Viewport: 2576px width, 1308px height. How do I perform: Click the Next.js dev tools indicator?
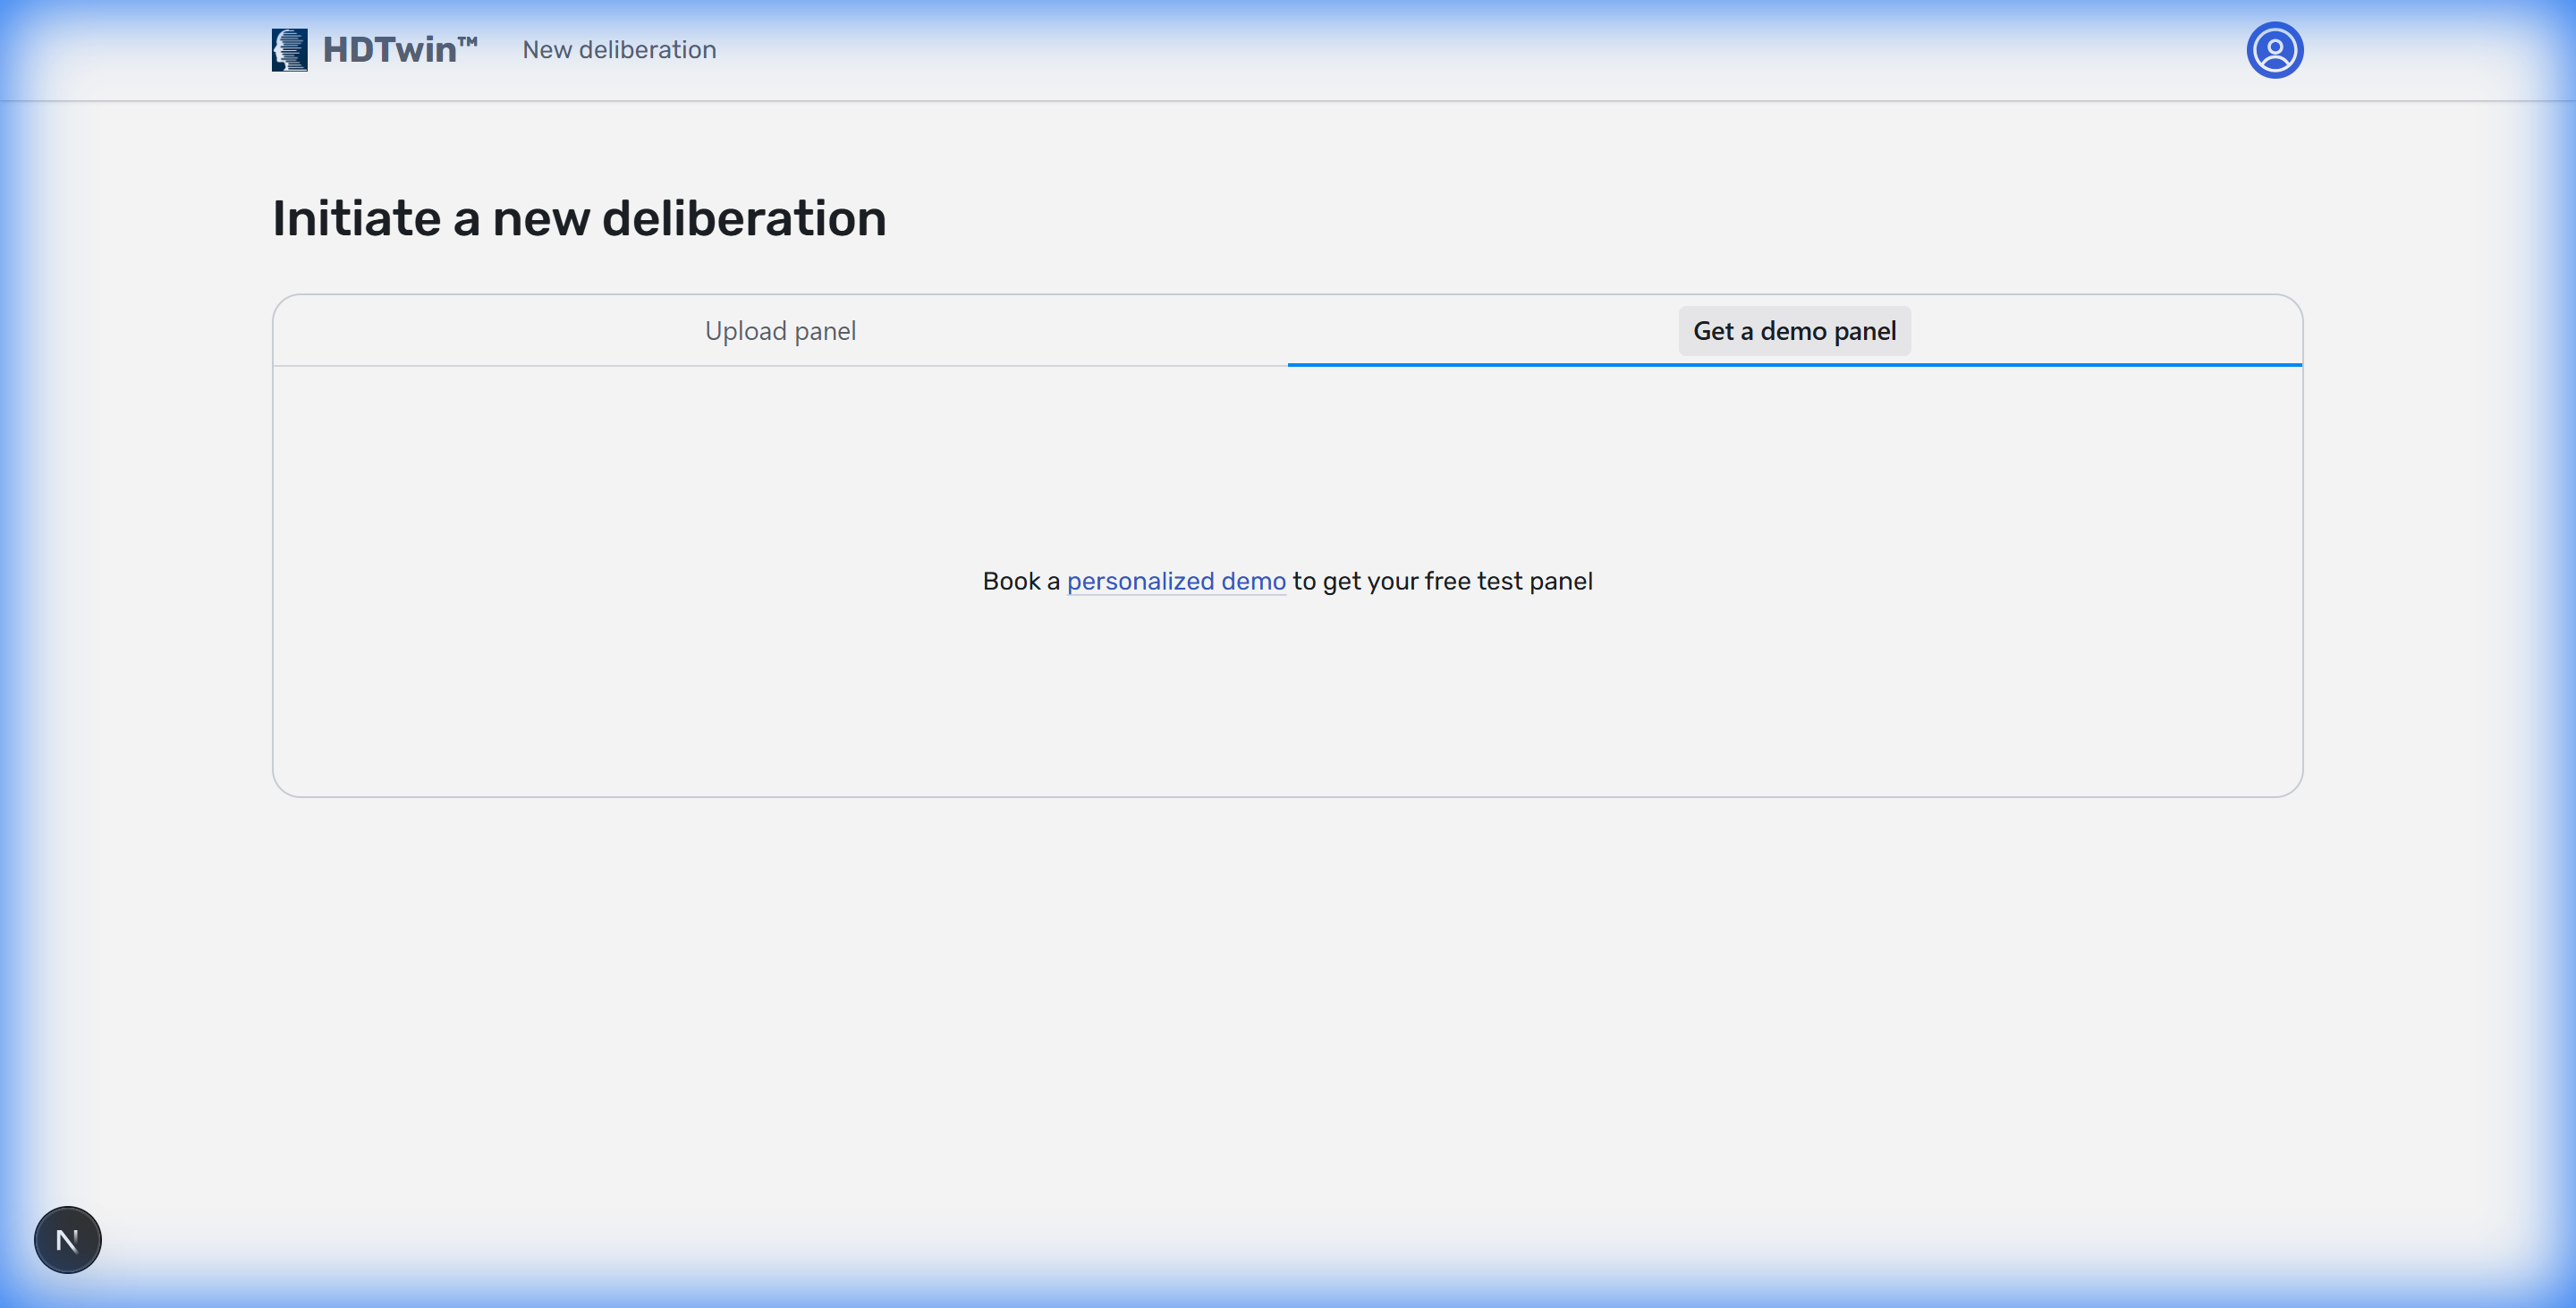pos(67,1239)
